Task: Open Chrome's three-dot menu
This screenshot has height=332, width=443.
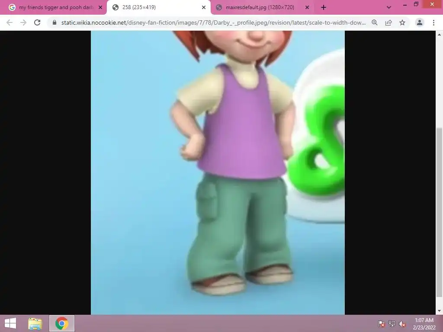Action: point(433,22)
